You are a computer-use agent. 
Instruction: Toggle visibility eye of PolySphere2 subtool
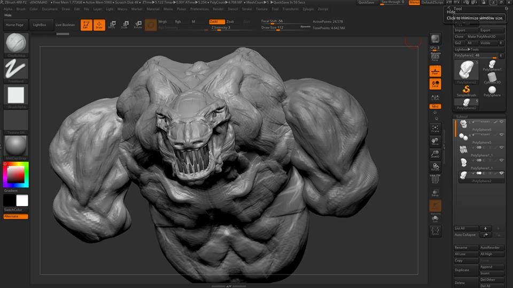click(501, 174)
